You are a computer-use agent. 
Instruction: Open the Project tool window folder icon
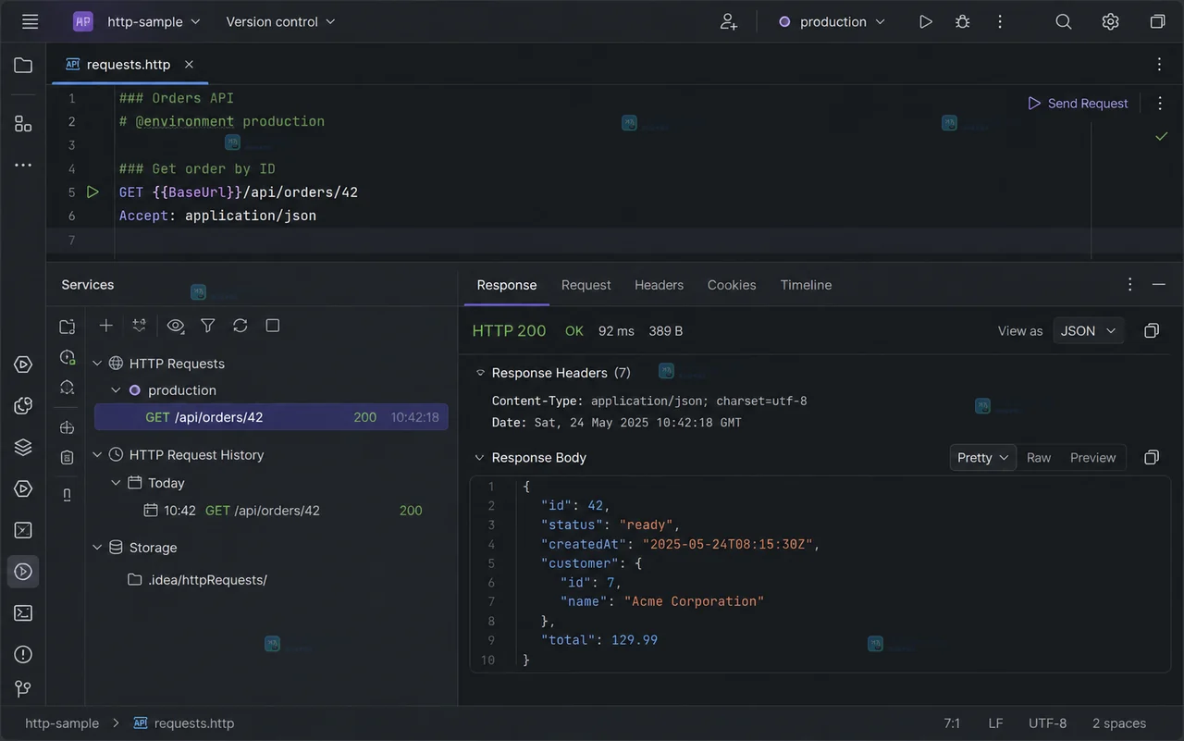click(23, 66)
